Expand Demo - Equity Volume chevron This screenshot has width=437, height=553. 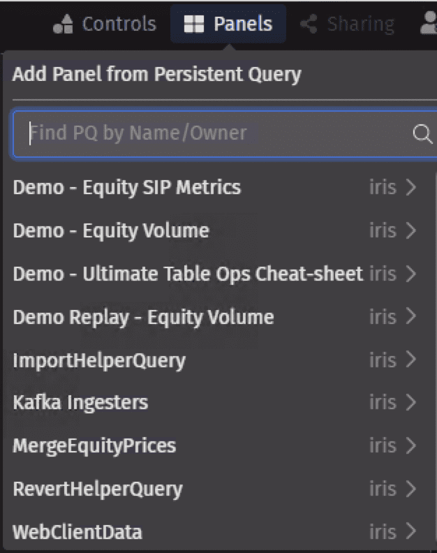(410, 230)
